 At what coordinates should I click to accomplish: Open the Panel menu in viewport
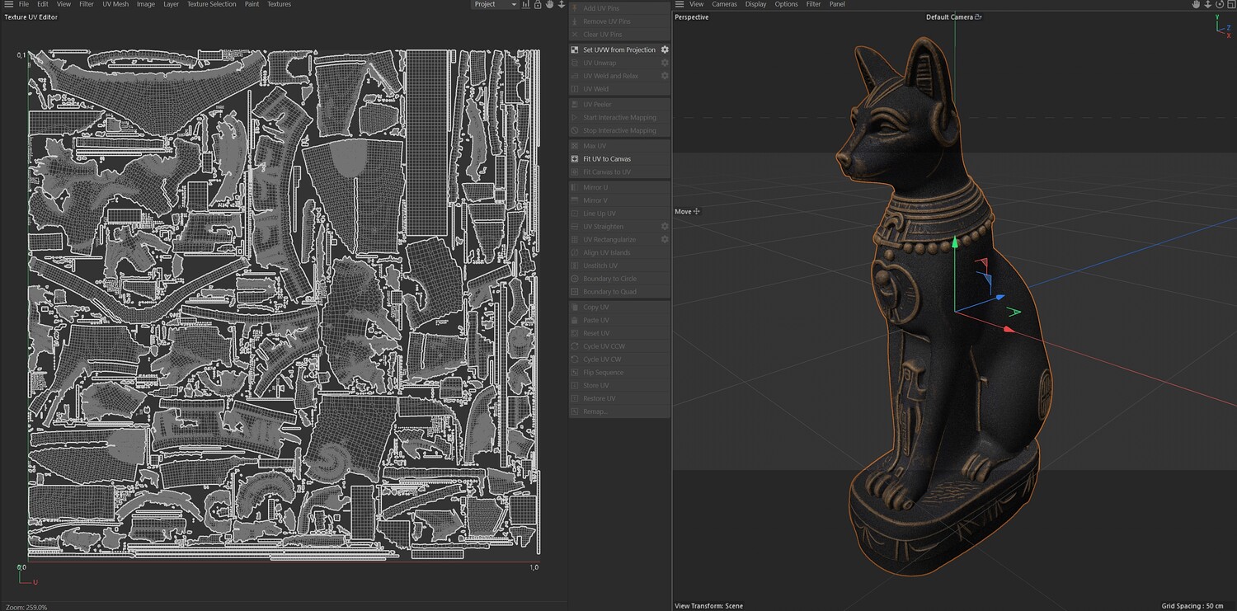pyautogui.click(x=837, y=4)
